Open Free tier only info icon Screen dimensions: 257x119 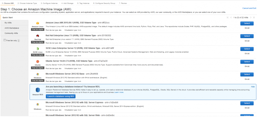tap(19, 41)
